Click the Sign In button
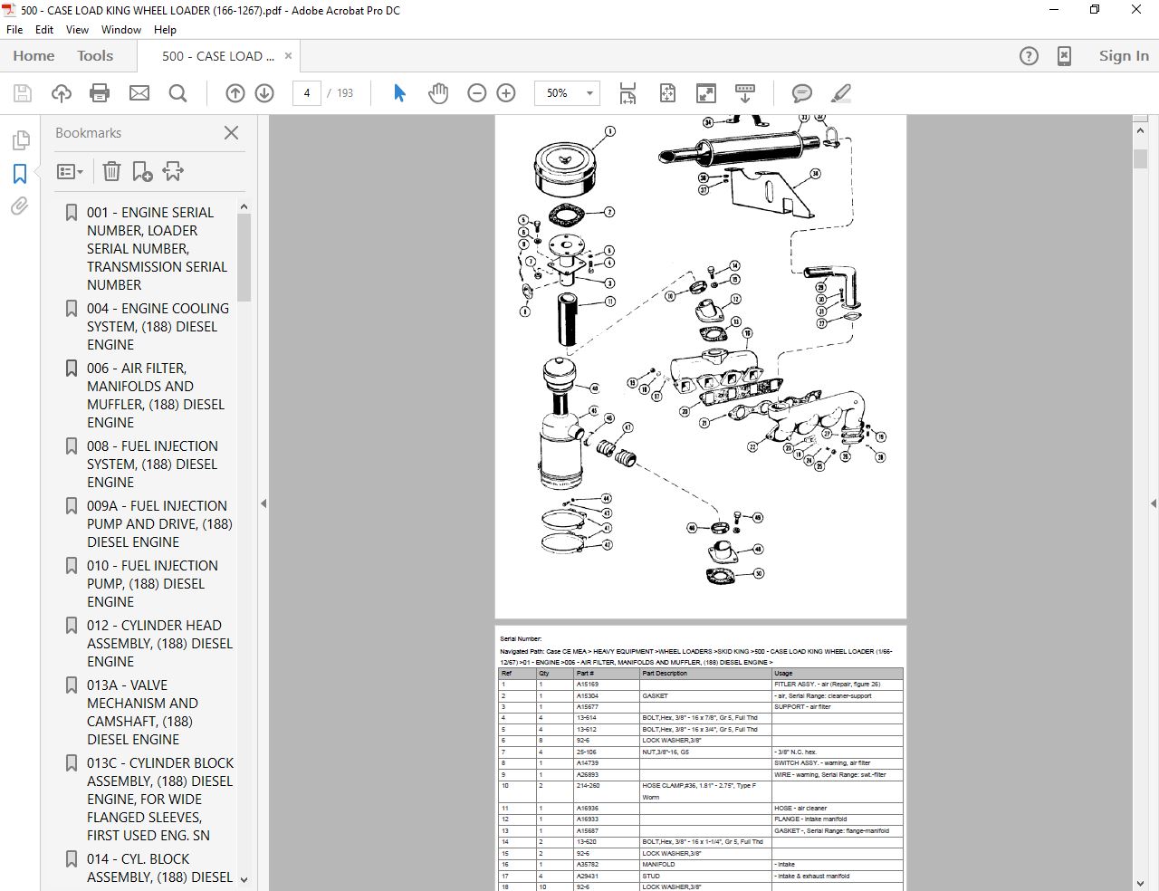Image resolution: width=1159 pixels, height=891 pixels. (1123, 55)
